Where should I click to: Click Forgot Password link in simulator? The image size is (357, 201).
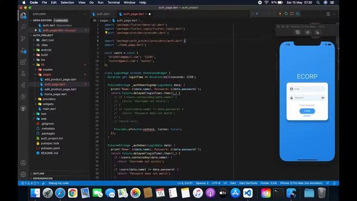coord(307,106)
